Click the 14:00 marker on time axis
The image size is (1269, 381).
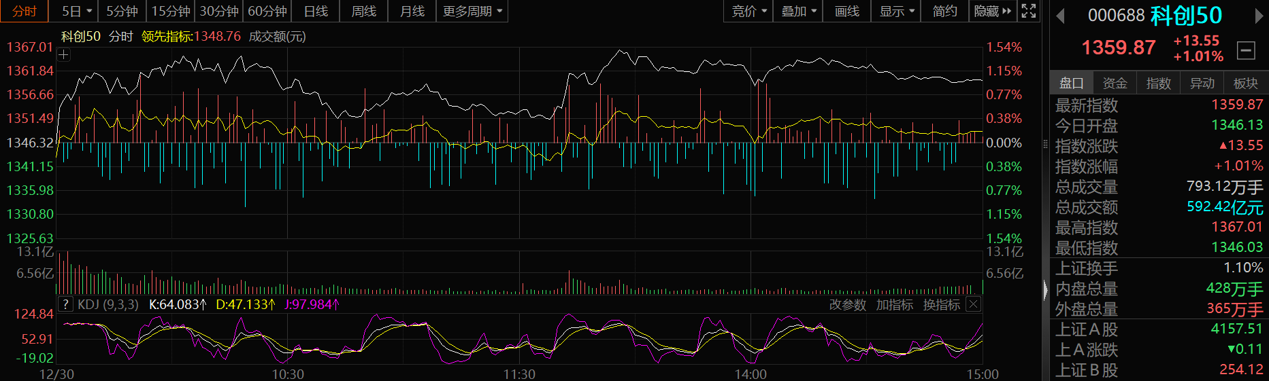pyautogui.click(x=751, y=374)
